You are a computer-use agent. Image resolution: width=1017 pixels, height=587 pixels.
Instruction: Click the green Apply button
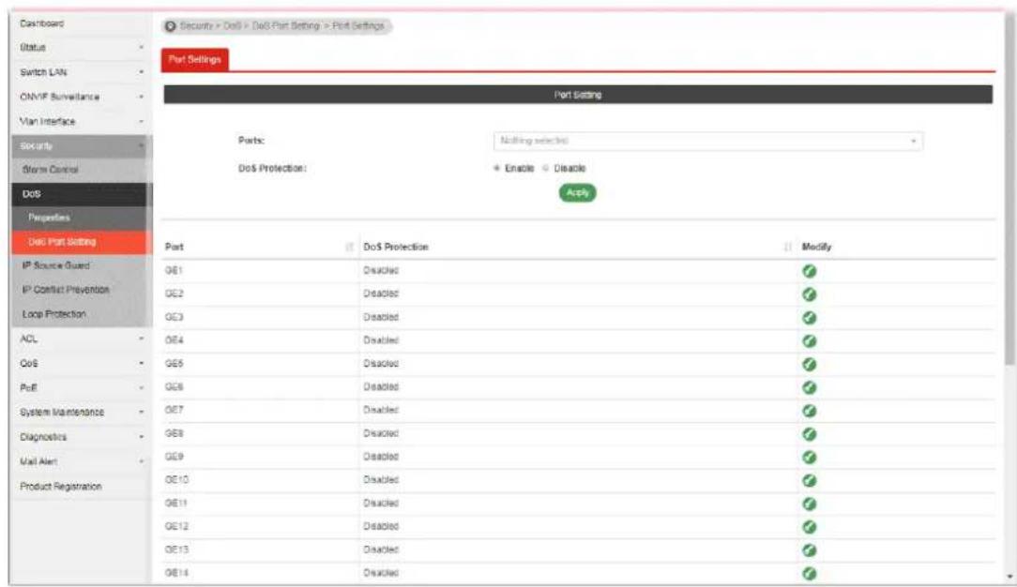point(577,193)
